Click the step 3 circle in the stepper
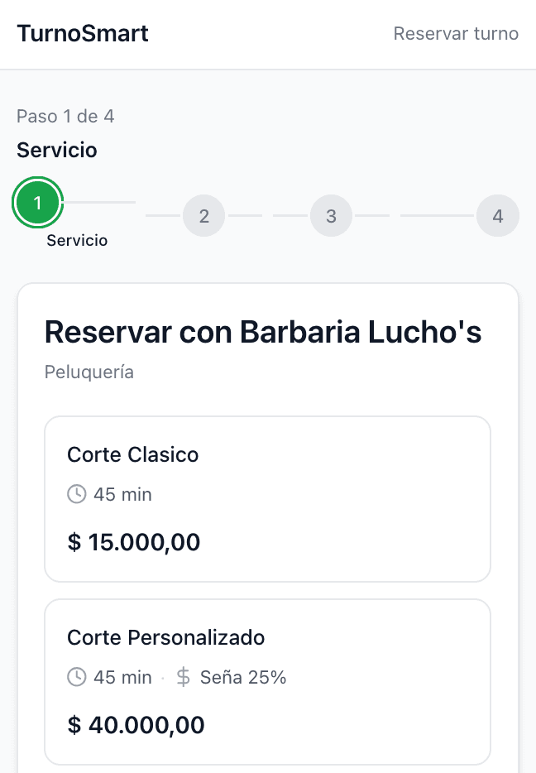Screen dimensions: 536x773 (x=332, y=215)
